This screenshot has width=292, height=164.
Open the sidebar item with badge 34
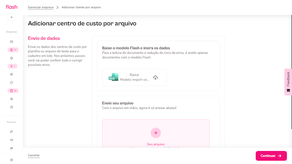[x=13, y=91]
